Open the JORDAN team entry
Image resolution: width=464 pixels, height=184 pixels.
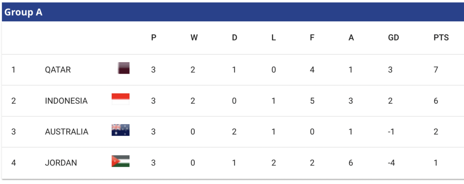(x=61, y=163)
